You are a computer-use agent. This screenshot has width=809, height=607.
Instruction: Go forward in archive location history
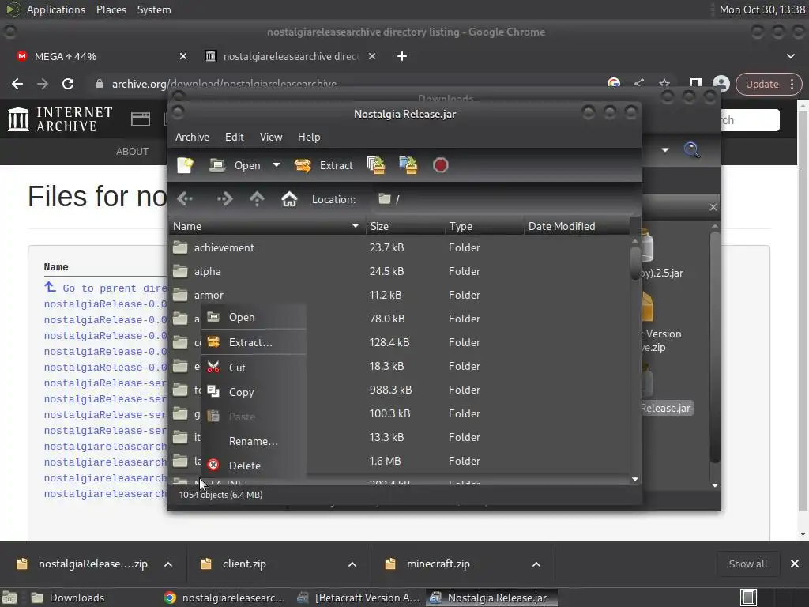225,198
